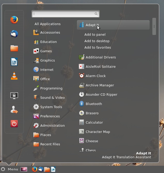Launch Brasero disc burner
Screen dimensions: 164x173
tap(92, 113)
